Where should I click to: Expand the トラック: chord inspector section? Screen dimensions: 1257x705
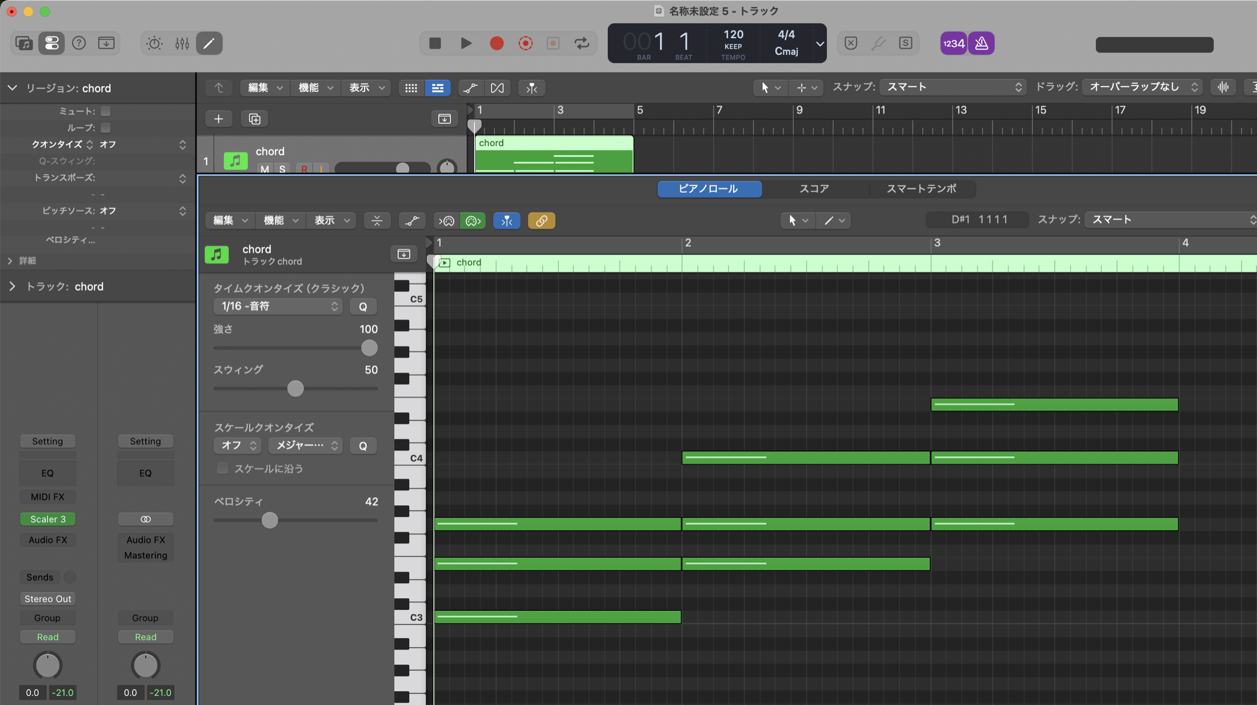(12, 287)
